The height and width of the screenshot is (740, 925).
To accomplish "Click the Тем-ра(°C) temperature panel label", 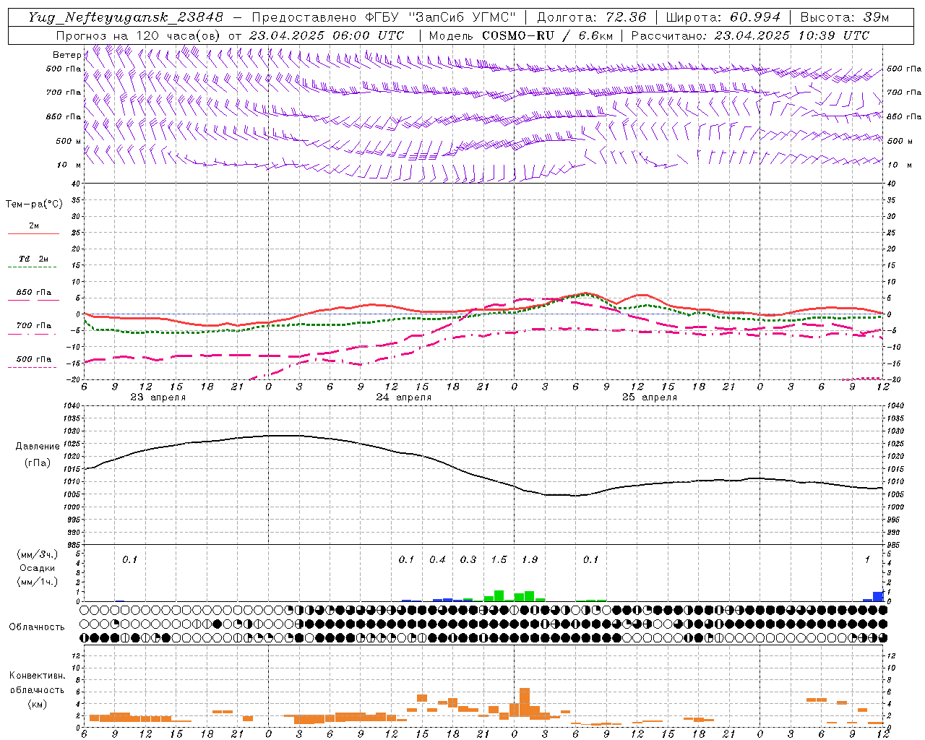I will [x=34, y=205].
